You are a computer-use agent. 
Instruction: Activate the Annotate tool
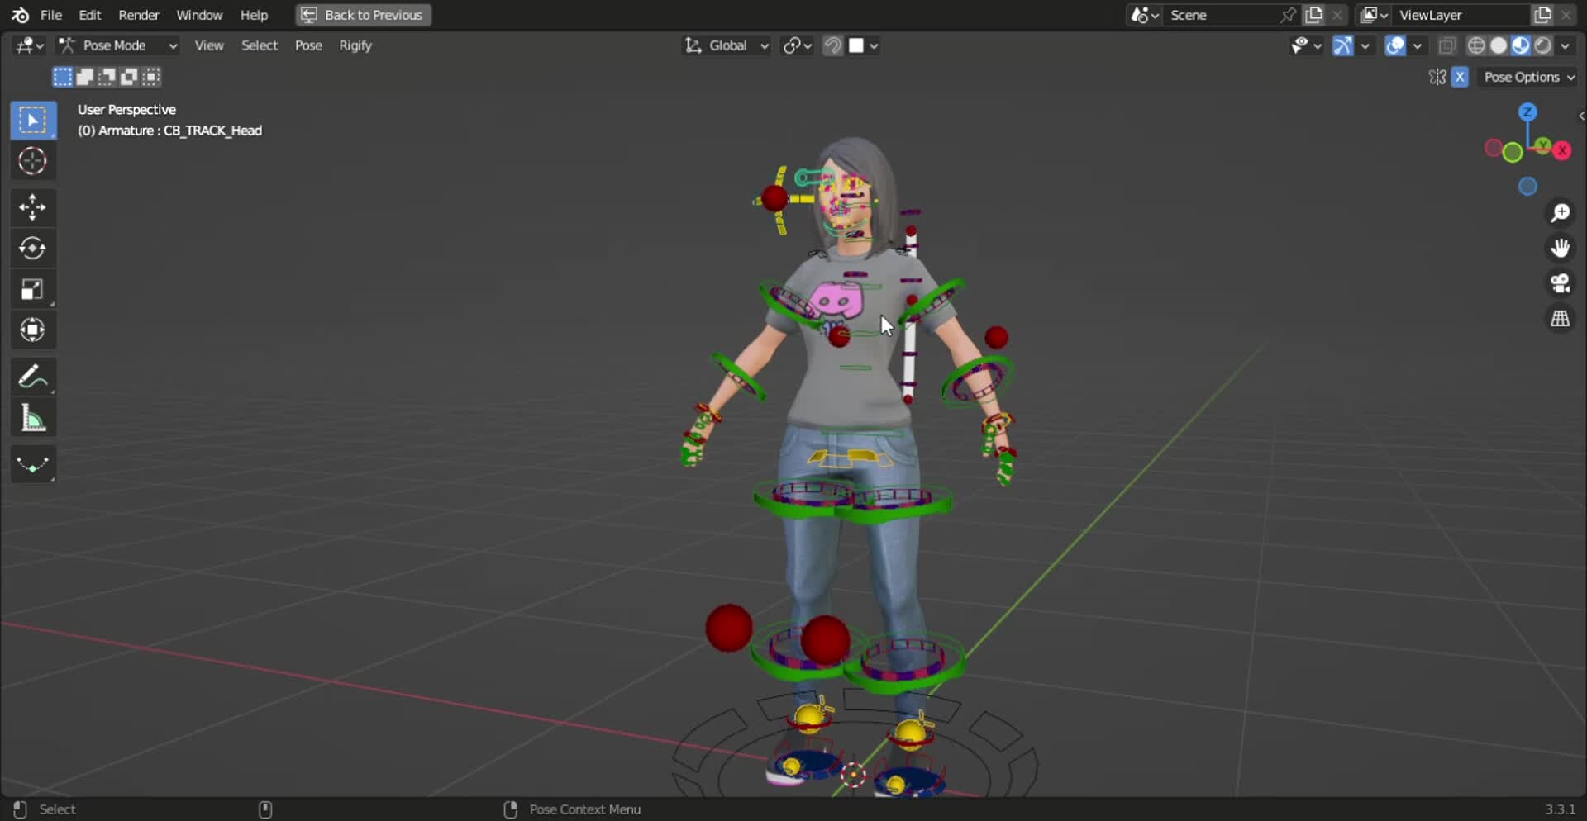click(33, 376)
